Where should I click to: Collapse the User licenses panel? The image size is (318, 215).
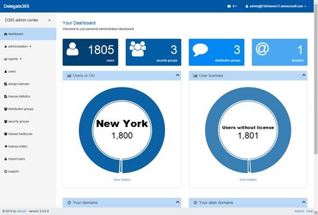click(304, 75)
